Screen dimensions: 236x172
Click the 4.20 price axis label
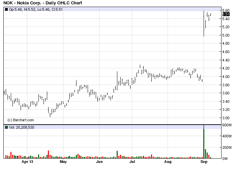226,68
